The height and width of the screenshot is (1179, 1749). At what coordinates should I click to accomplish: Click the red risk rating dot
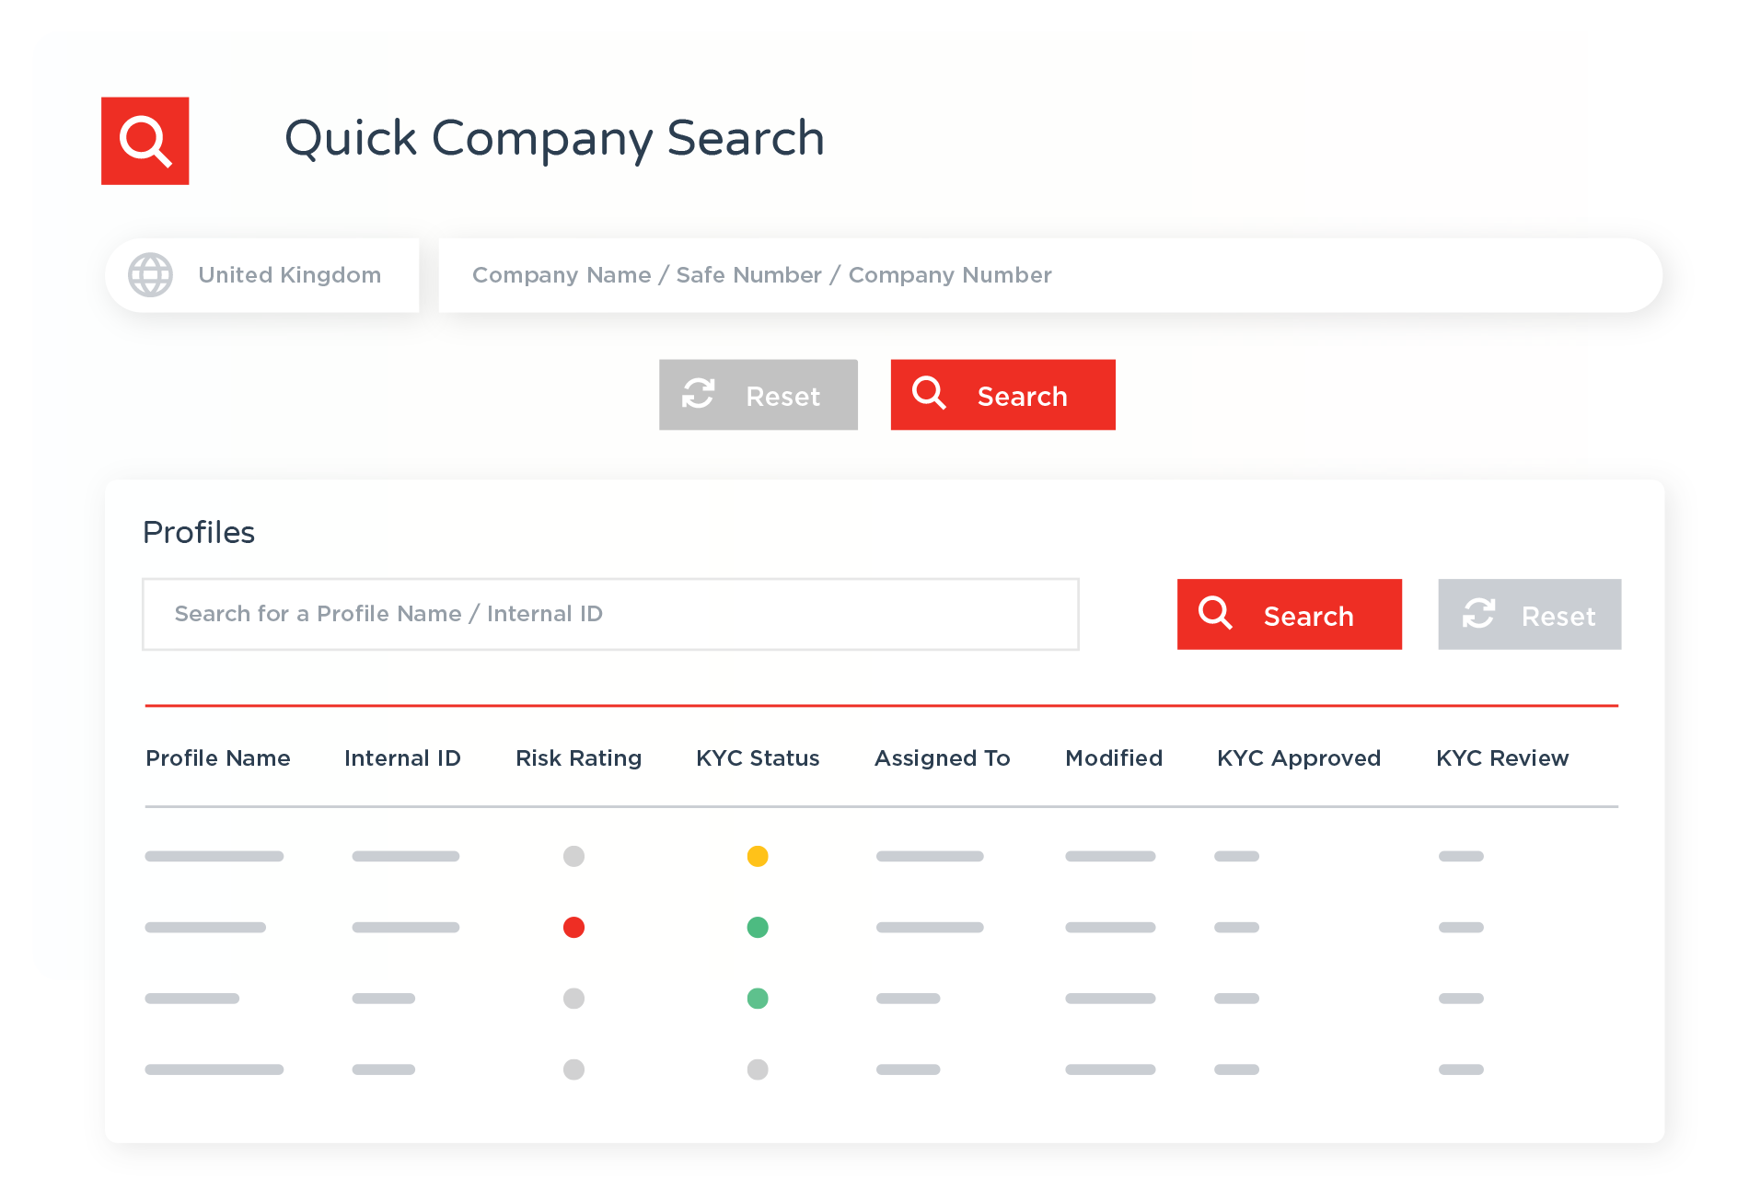coord(573,927)
